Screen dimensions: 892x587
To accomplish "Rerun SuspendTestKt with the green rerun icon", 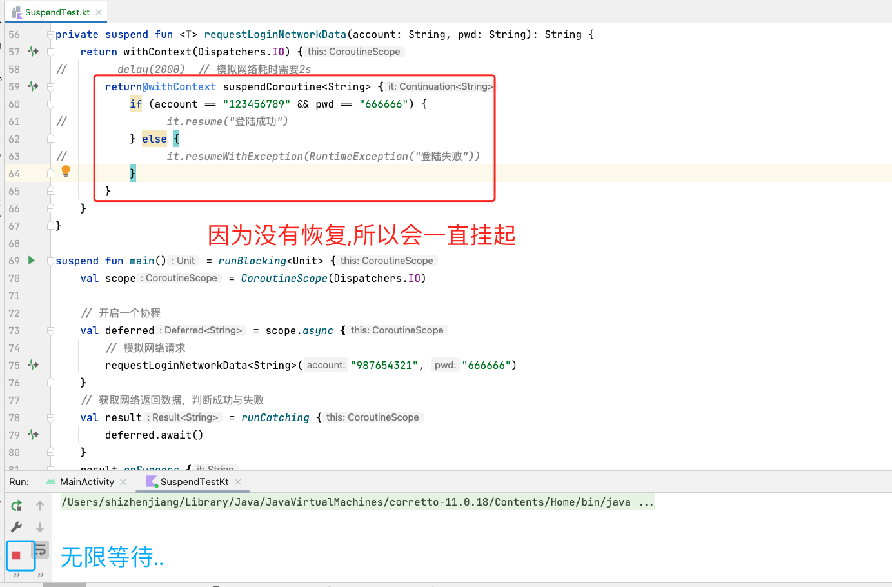I will coord(17,506).
